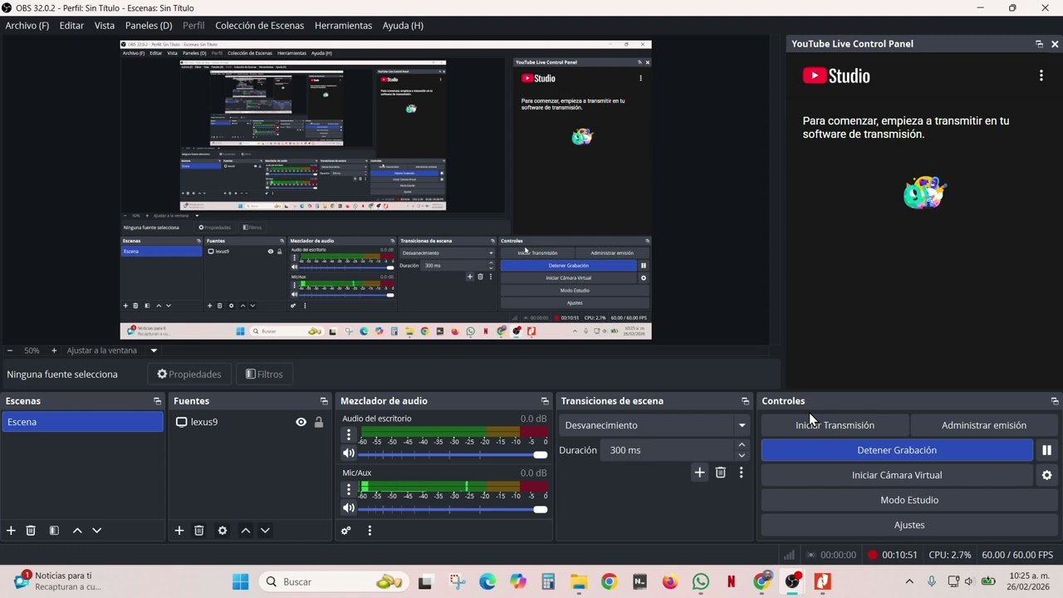Start the virtual camera

[x=897, y=475]
